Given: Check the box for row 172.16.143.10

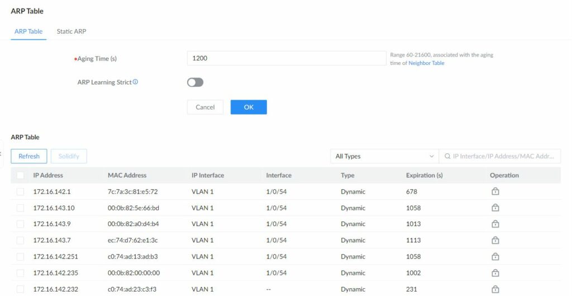Looking at the screenshot, I should click(21, 208).
